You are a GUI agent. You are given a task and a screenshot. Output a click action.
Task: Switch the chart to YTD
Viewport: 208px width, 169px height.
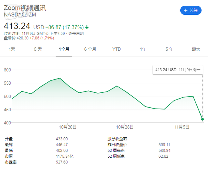click(x=116, y=49)
